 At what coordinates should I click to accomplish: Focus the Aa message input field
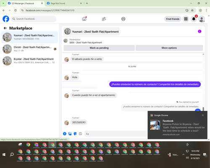[115, 134]
